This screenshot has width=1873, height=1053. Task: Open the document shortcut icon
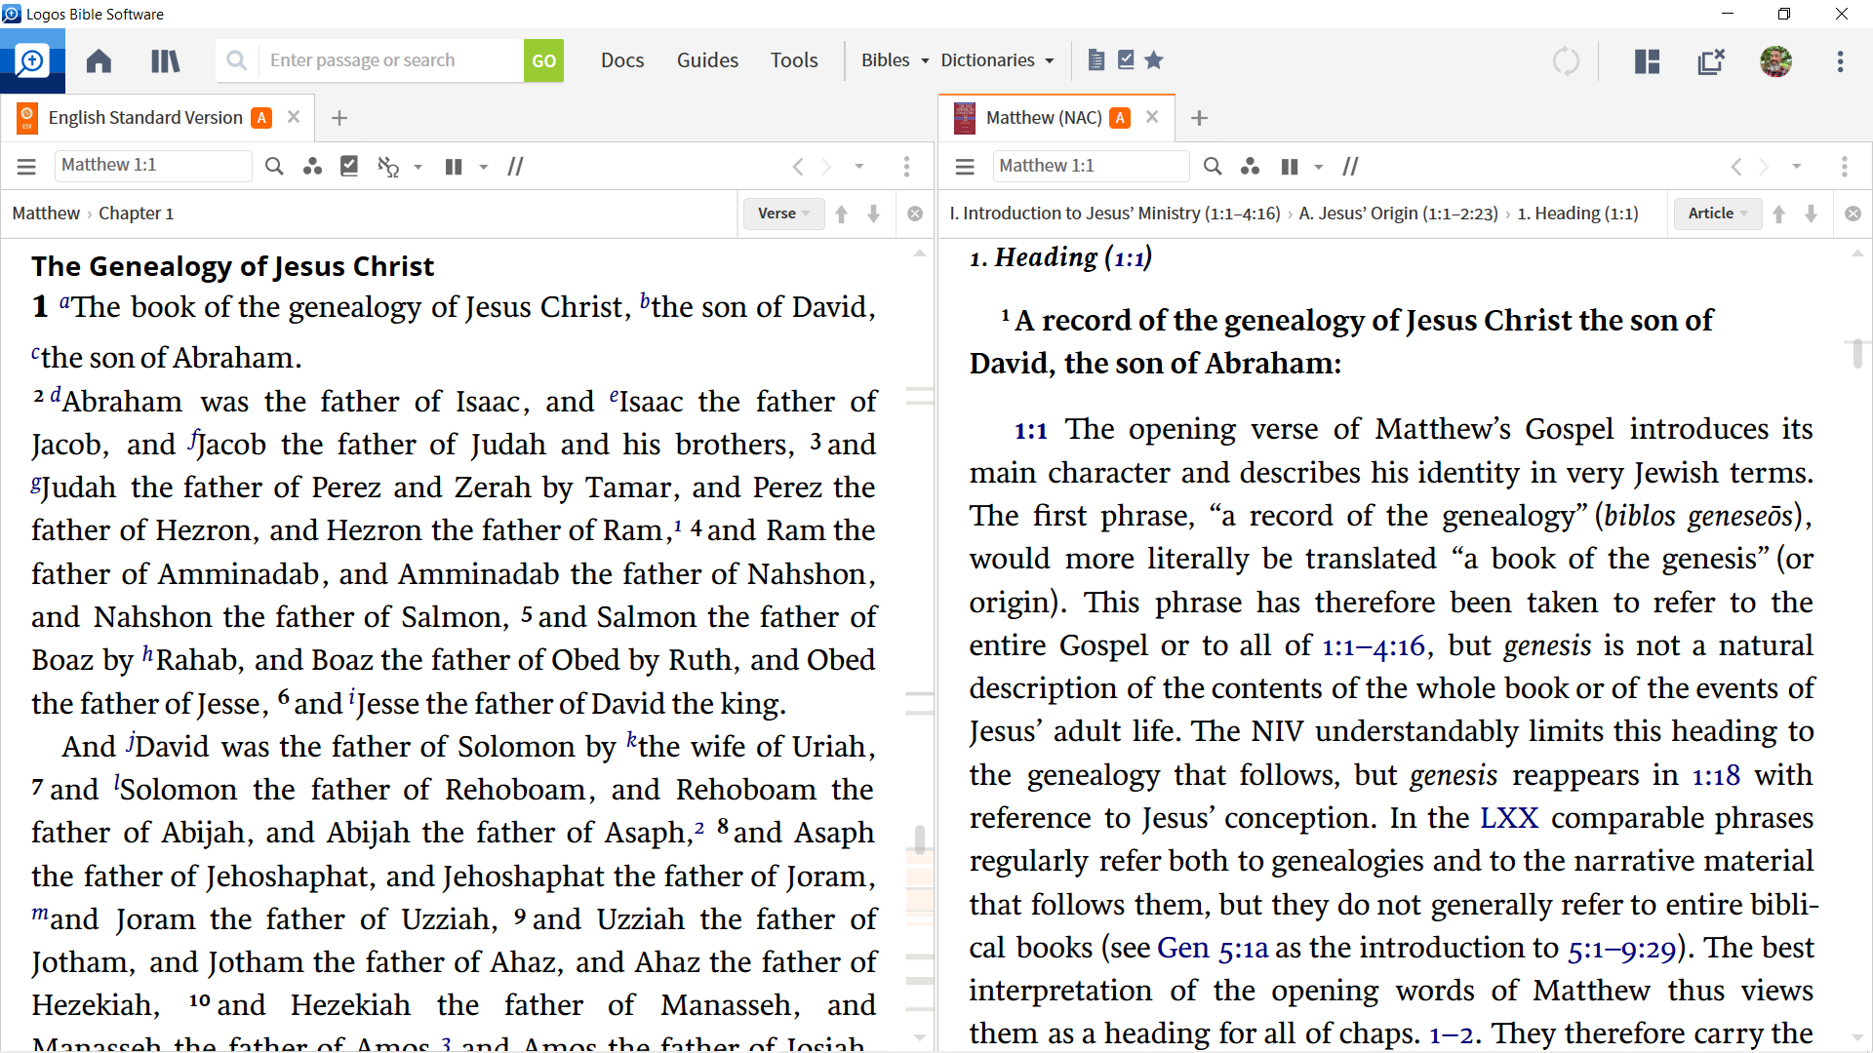tap(1096, 60)
